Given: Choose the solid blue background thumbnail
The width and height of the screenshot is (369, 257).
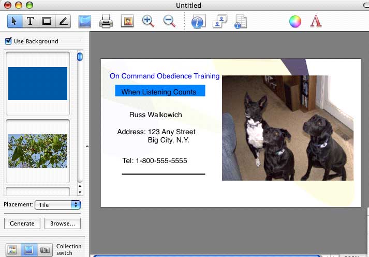Looking at the screenshot, I should click(38, 84).
